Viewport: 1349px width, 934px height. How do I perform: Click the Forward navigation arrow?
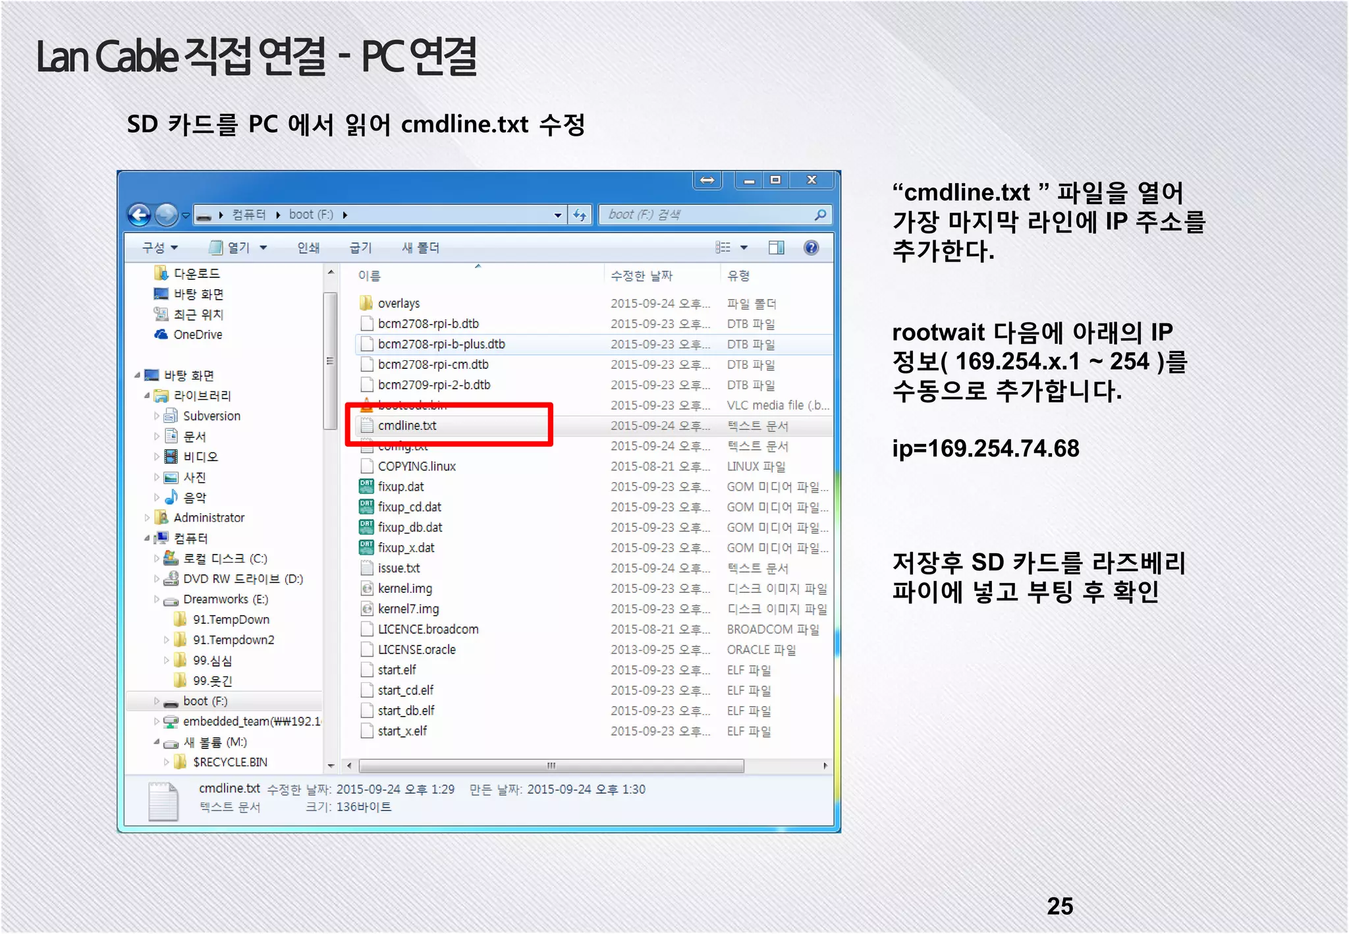pyautogui.click(x=166, y=215)
